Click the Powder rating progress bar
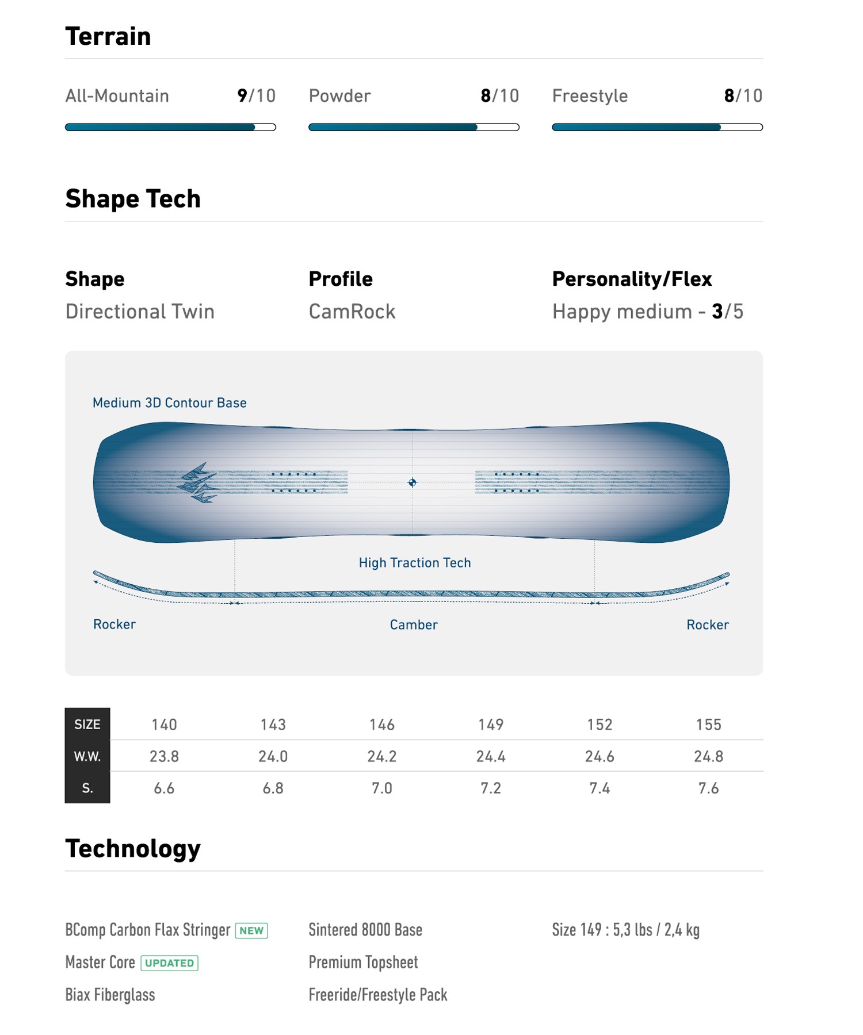This screenshot has width=863, height=1035. (414, 127)
